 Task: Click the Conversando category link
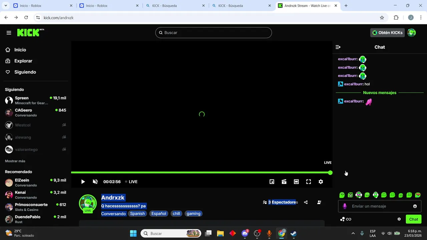(x=113, y=214)
